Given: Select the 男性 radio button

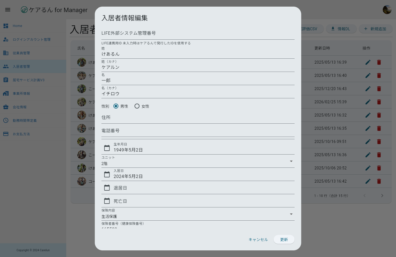Looking at the screenshot, I should click(x=116, y=106).
